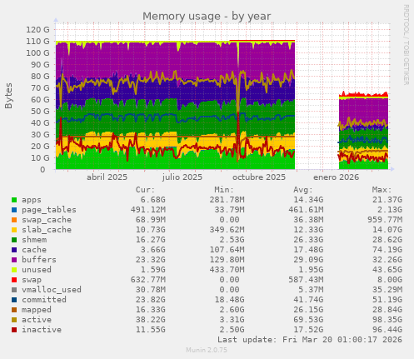Click the lime unused legend swatch

(14, 270)
